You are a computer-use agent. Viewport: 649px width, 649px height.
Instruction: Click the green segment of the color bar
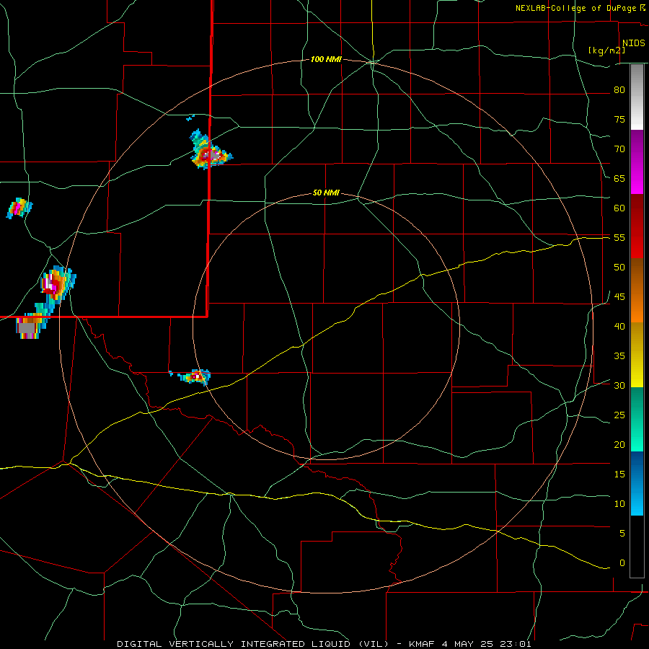click(637, 419)
